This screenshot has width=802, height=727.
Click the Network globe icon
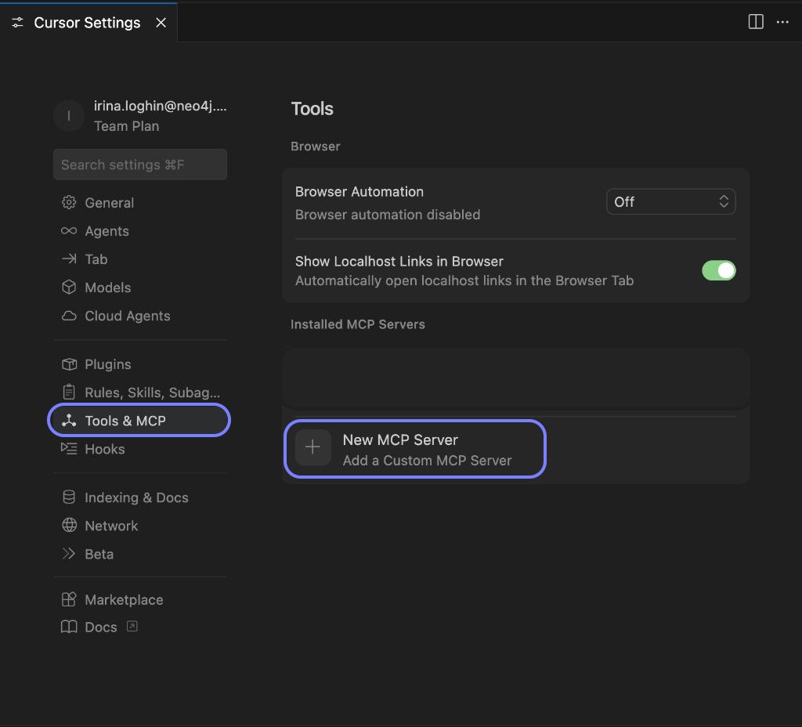(69, 525)
